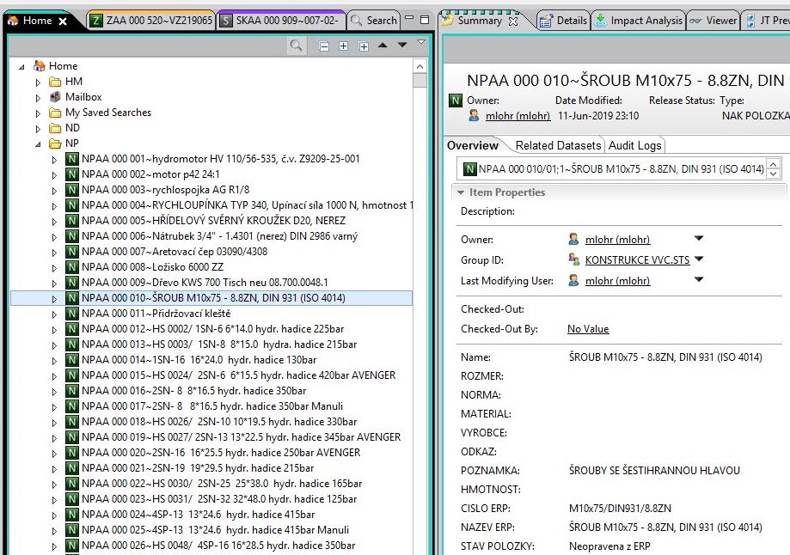
Task: Open the Details tab
Action: pos(563,21)
